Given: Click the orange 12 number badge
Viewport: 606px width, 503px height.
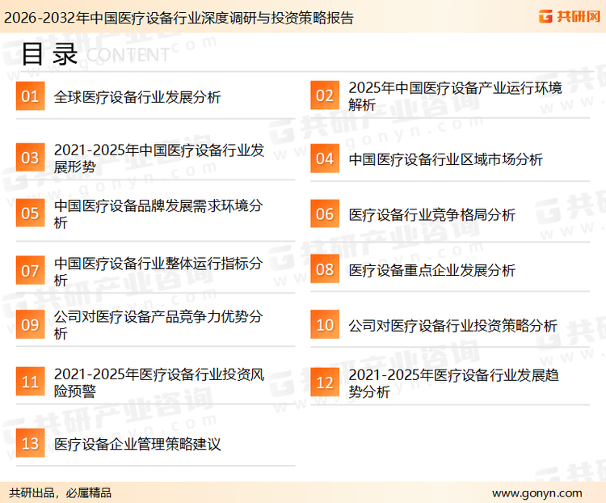Looking at the screenshot, I should point(325,382).
